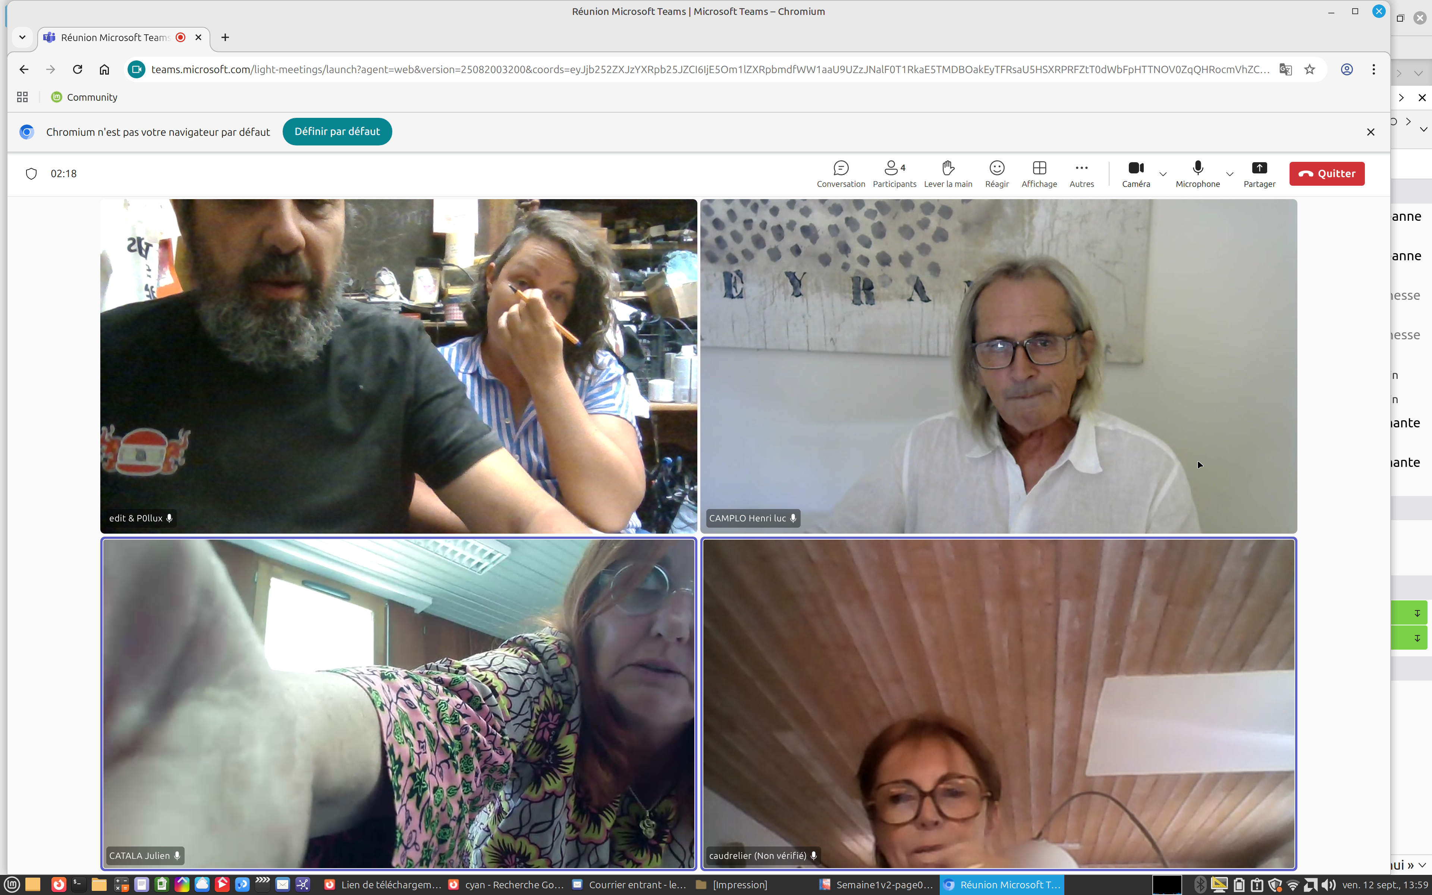The width and height of the screenshot is (1432, 895).
Task: Click the shield meeting info icon
Action: [x=31, y=173]
